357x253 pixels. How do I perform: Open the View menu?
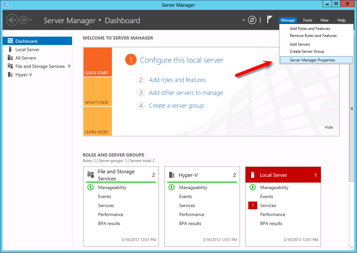(325, 20)
